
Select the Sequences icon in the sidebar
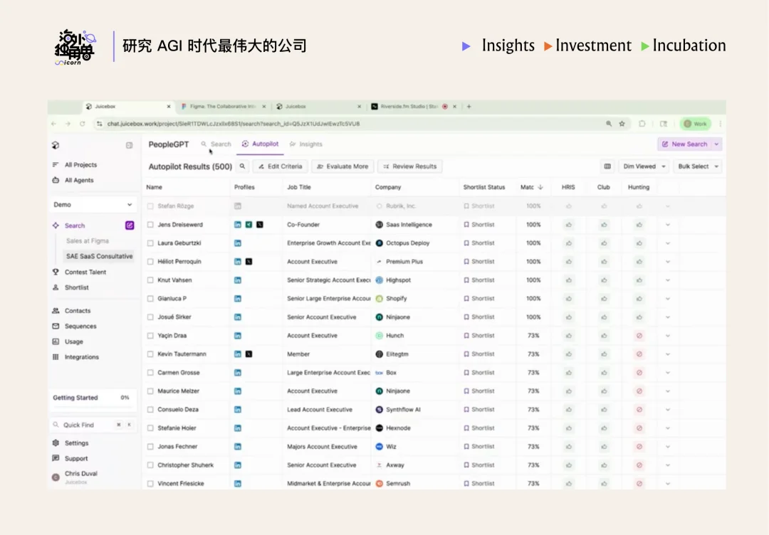[77, 326]
